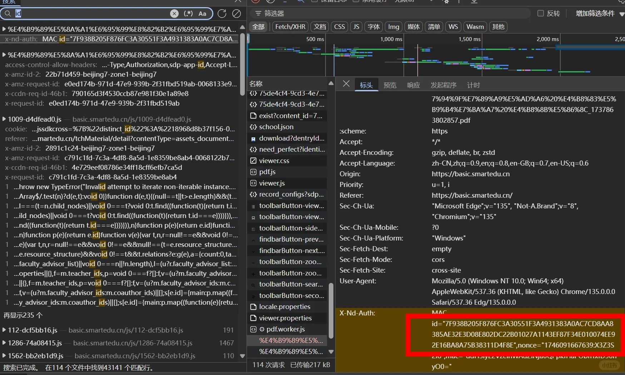
Task: Toggle regular expression search option
Action: (x=188, y=14)
